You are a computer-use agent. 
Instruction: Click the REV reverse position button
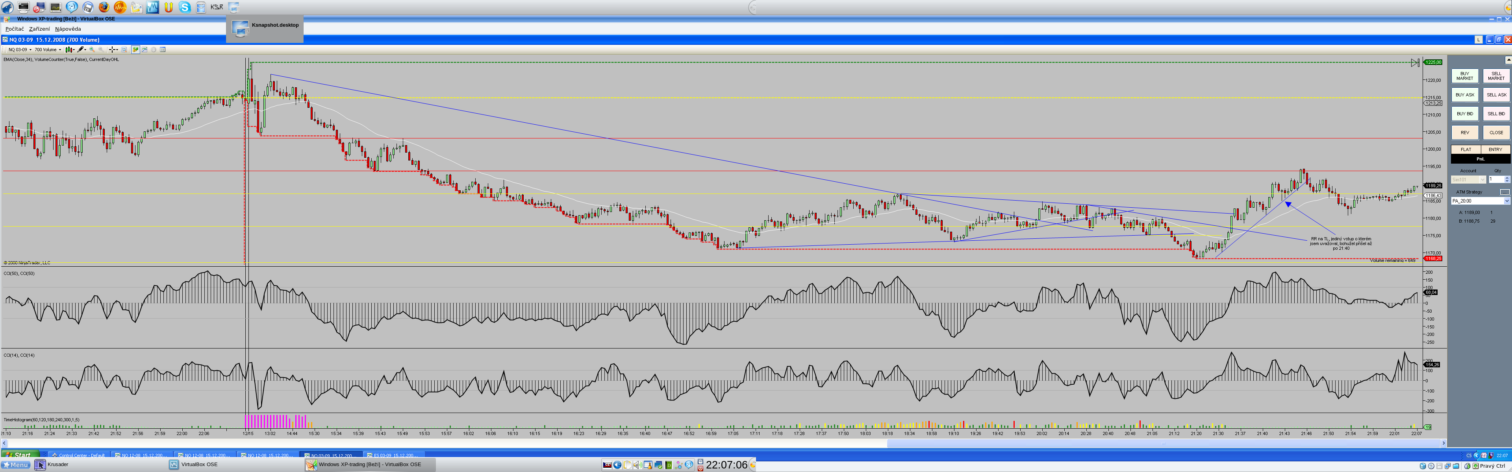(x=1464, y=133)
